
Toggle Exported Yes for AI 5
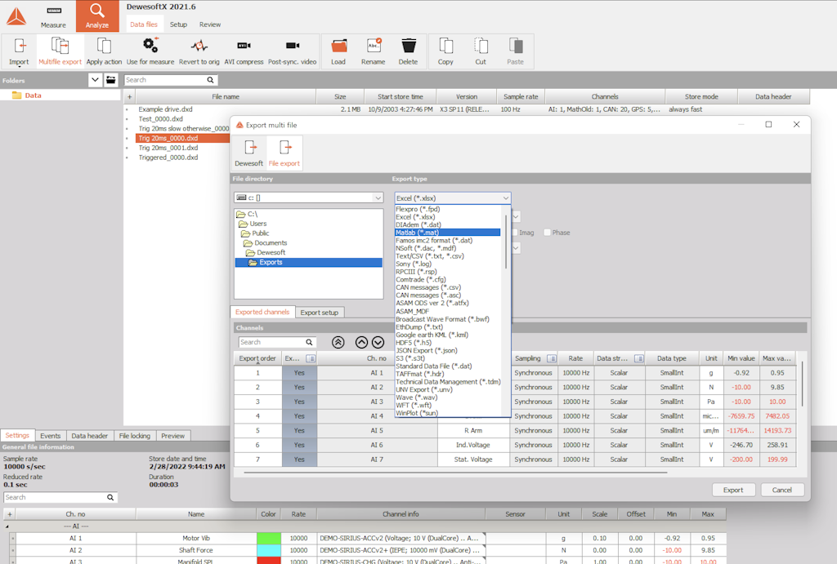(299, 430)
